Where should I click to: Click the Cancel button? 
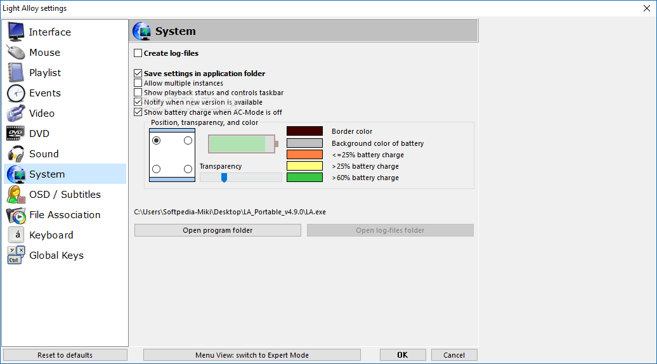tap(454, 355)
